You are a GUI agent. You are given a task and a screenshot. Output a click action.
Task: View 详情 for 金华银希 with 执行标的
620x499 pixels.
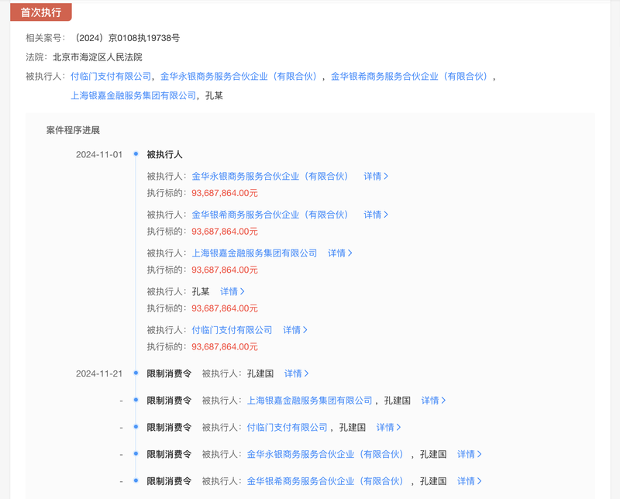click(x=376, y=215)
